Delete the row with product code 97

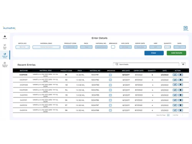[180, 105]
